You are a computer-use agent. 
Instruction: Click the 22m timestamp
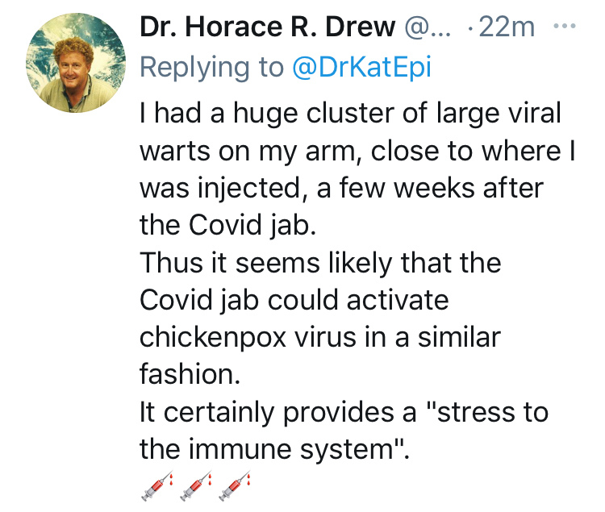tap(506, 27)
